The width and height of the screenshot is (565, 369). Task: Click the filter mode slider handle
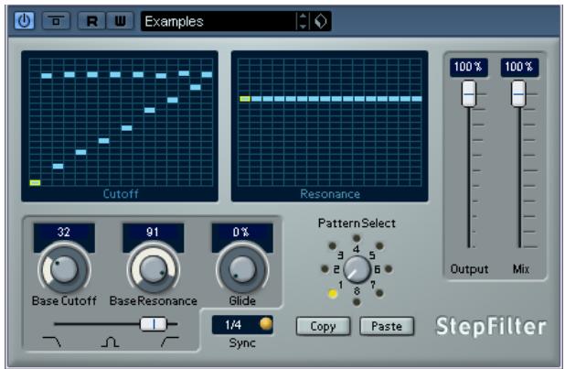click(x=154, y=324)
